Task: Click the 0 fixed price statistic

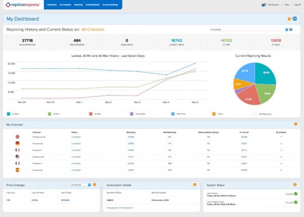Action: tap(127, 41)
